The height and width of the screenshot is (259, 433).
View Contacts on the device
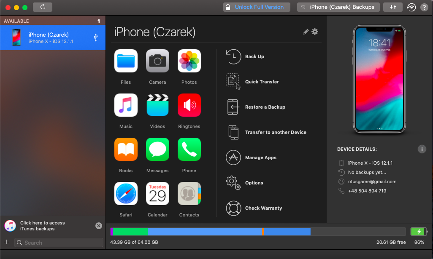tap(189, 193)
